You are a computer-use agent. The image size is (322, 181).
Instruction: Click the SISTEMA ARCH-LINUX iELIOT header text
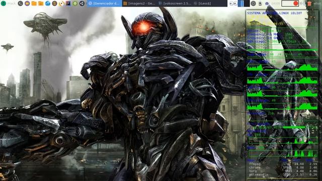coord(274,13)
